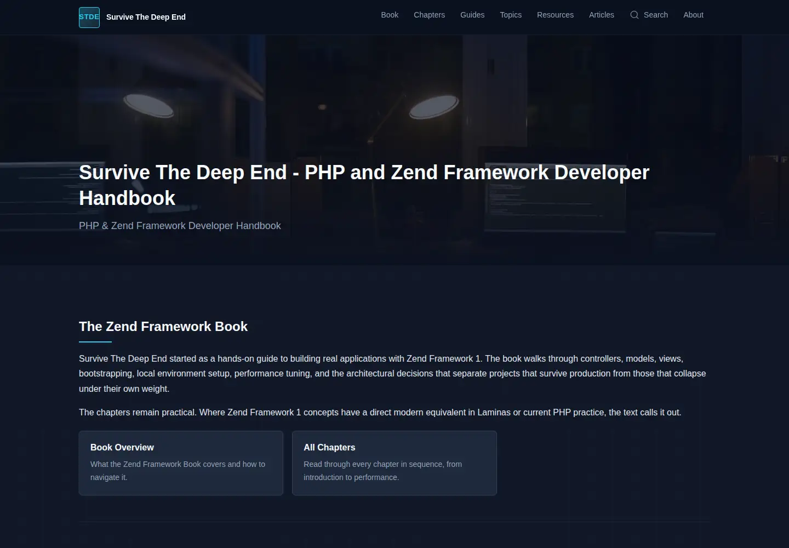The image size is (789, 548).
Task: Click the Search label in the navigation bar
Action: coord(656,15)
